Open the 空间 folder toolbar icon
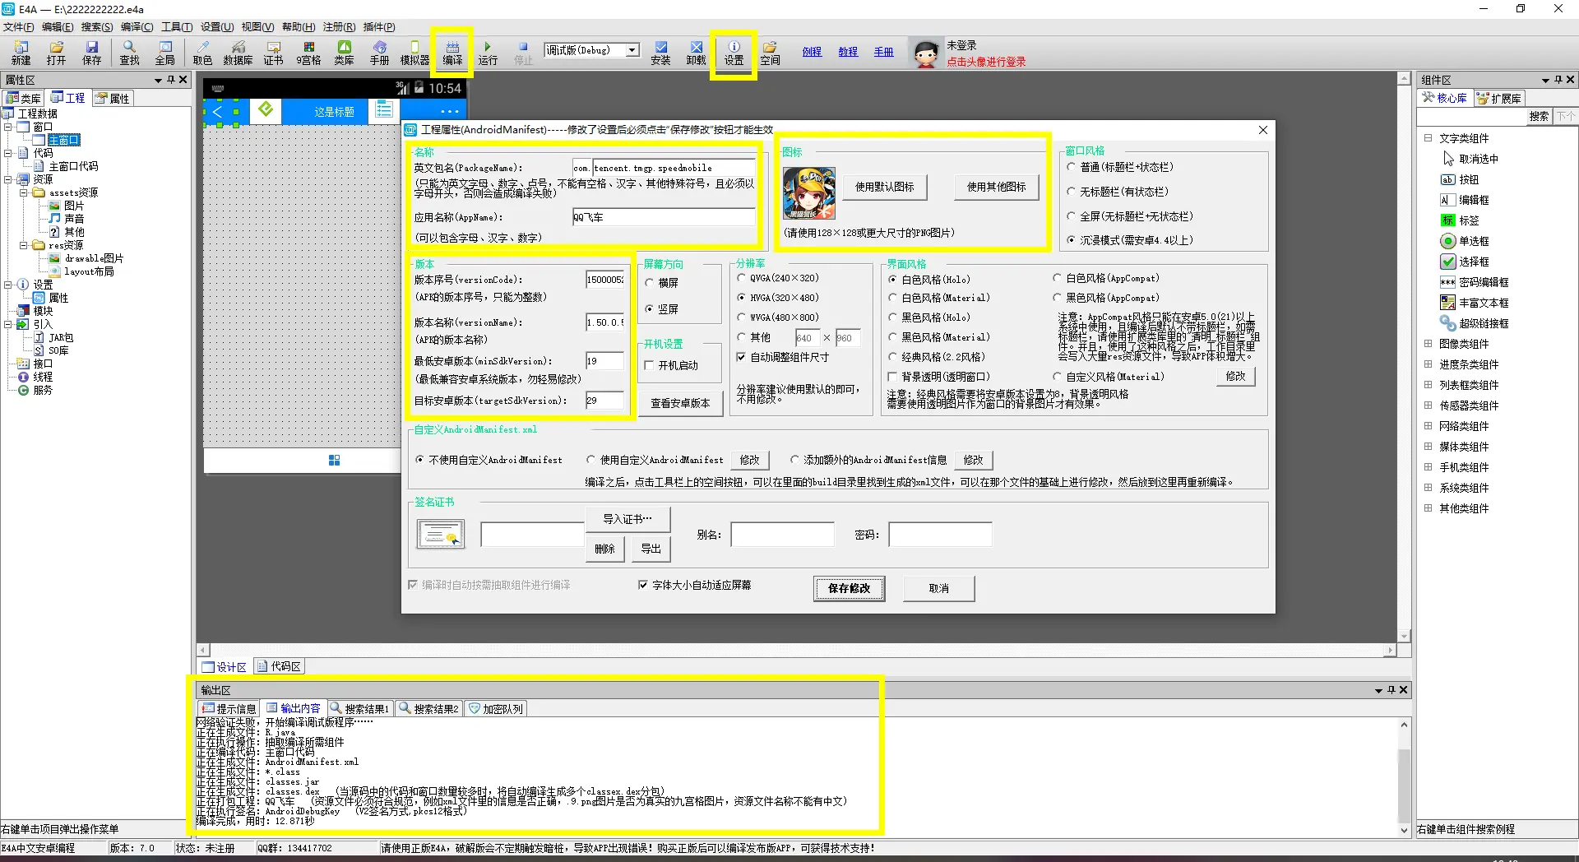This screenshot has width=1579, height=862. point(770,53)
